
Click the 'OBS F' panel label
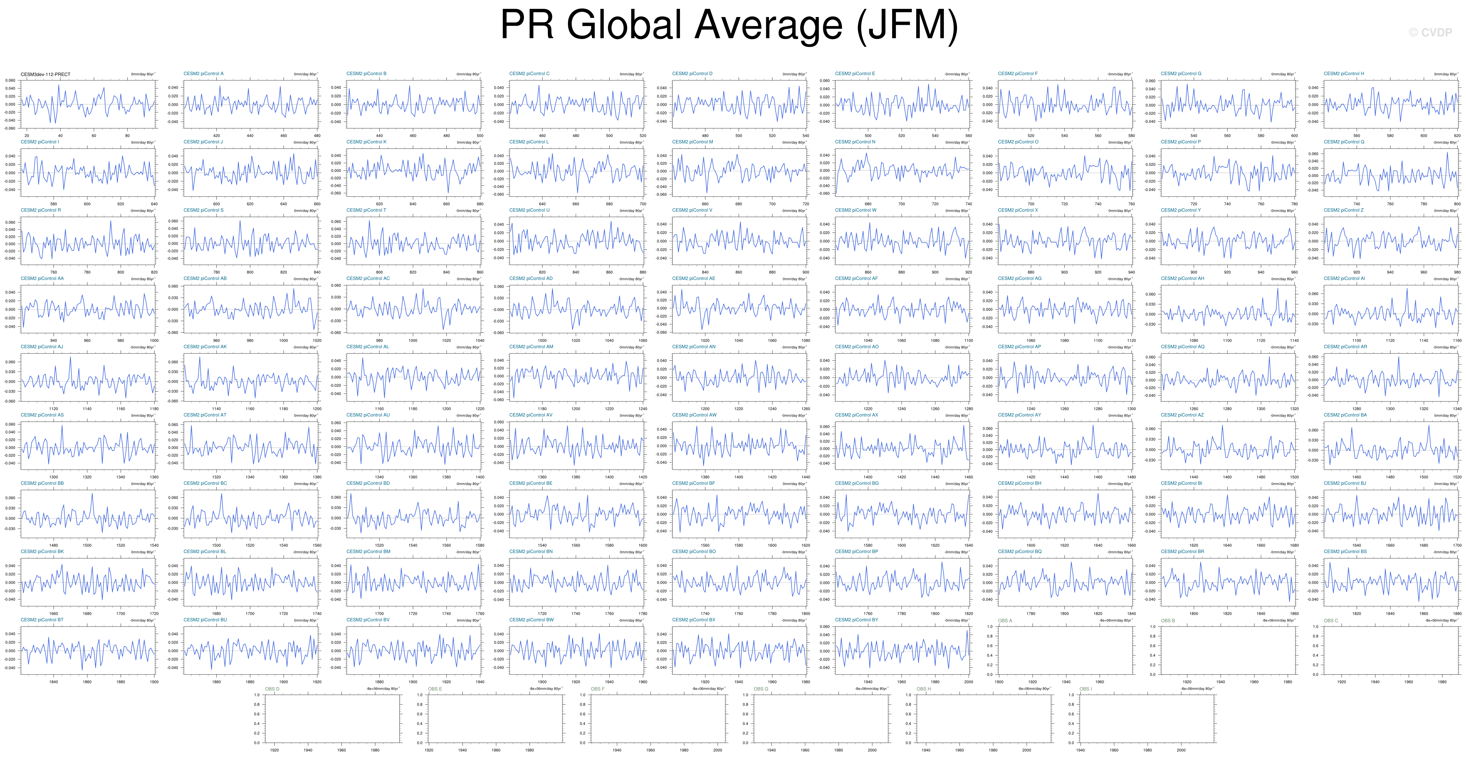point(598,689)
